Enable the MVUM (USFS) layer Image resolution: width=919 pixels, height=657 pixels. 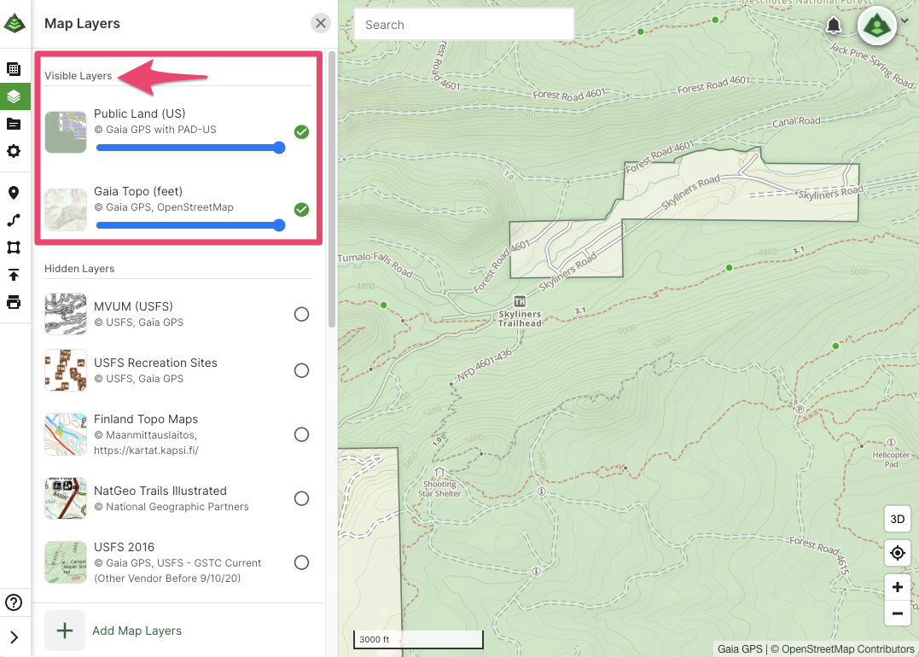(301, 314)
